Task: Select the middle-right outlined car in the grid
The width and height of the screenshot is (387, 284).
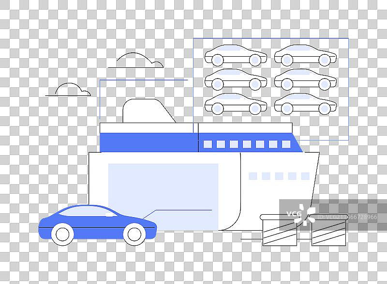Action: point(305,79)
